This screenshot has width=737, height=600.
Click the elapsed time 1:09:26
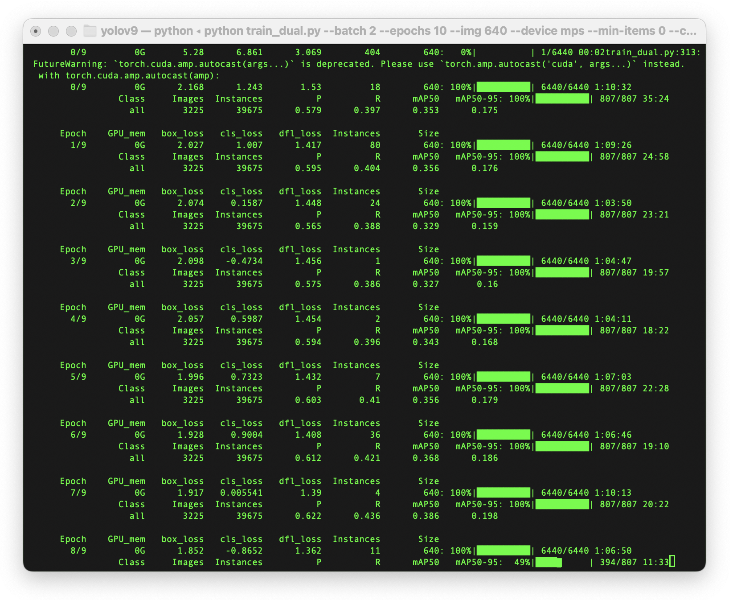(613, 145)
